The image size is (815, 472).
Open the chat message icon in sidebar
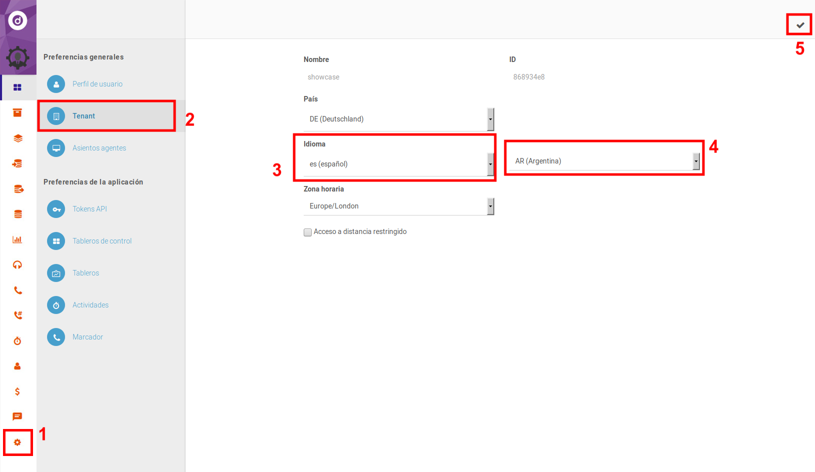point(18,416)
